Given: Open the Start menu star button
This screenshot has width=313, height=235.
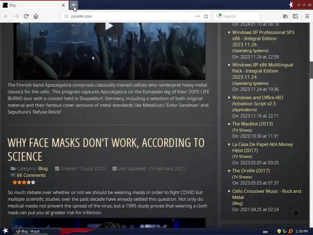Looking at the screenshot, I should [x=6, y=231].
